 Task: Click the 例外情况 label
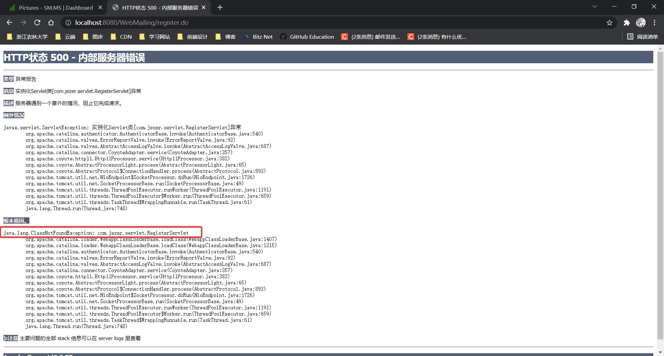tap(14, 115)
